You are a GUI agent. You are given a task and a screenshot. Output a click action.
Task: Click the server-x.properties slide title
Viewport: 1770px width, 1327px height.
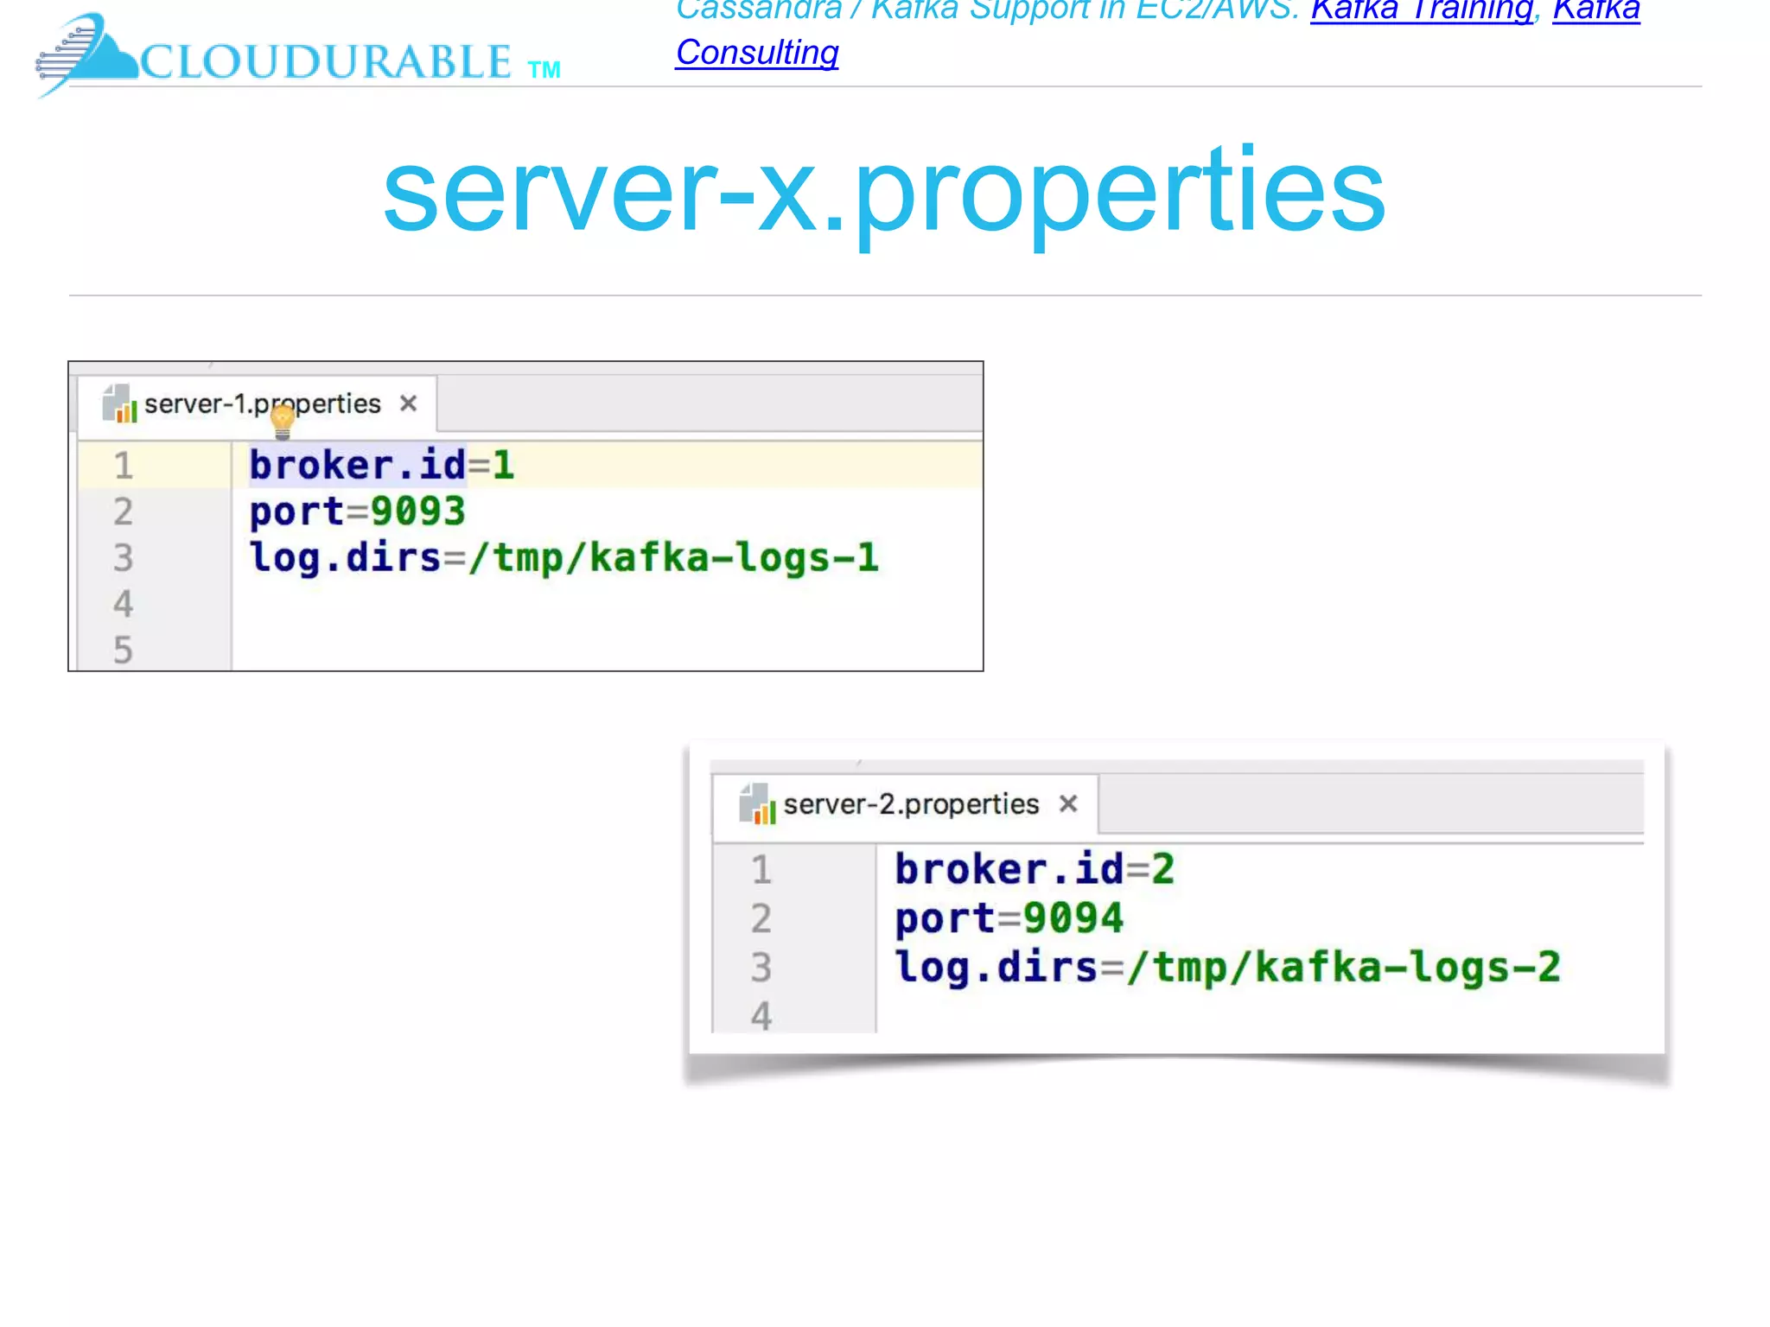point(884,191)
